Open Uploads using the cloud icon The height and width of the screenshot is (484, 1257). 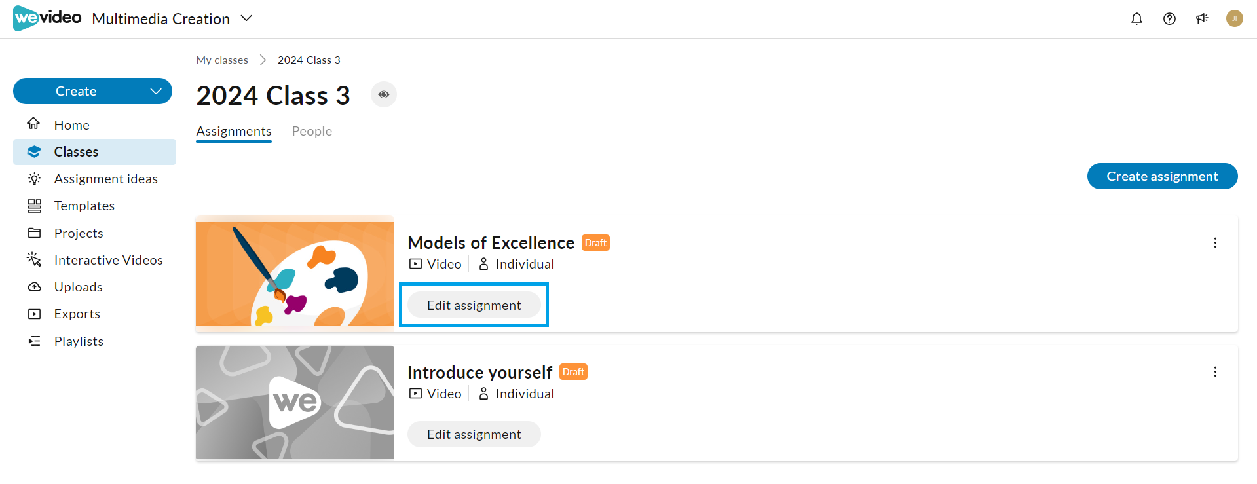click(34, 286)
